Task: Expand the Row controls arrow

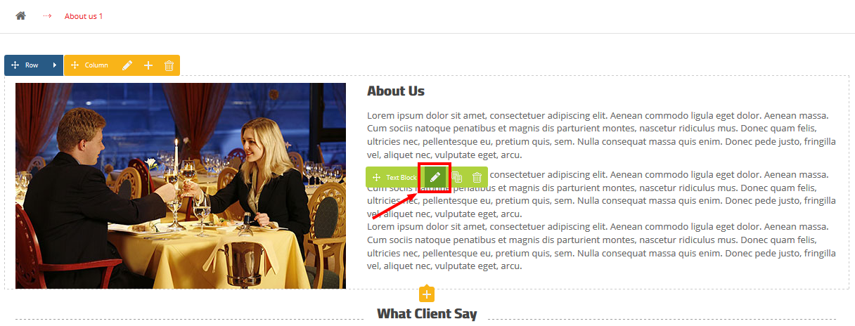Action: pos(55,65)
